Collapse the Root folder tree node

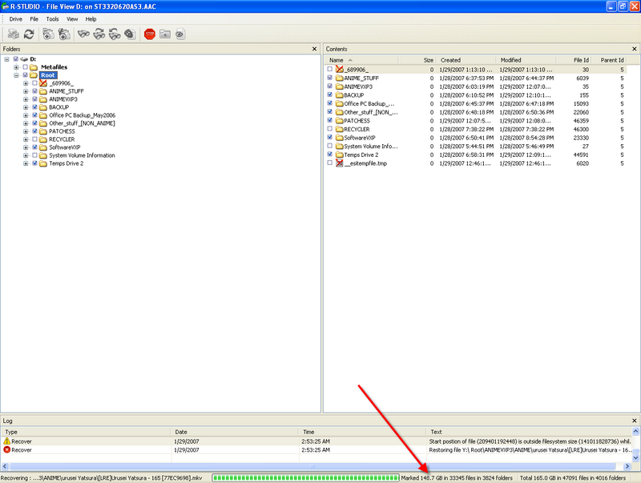tap(16, 75)
